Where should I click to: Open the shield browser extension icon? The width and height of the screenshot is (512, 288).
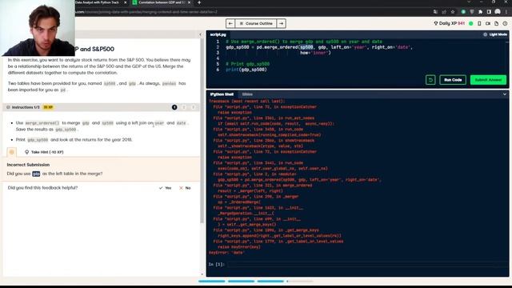[472, 12]
